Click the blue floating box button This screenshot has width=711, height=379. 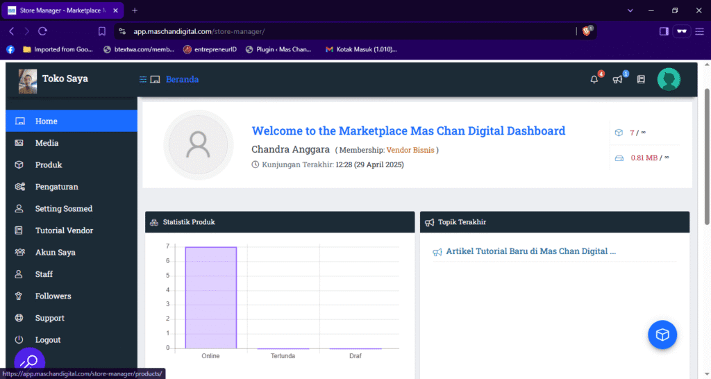click(x=662, y=335)
